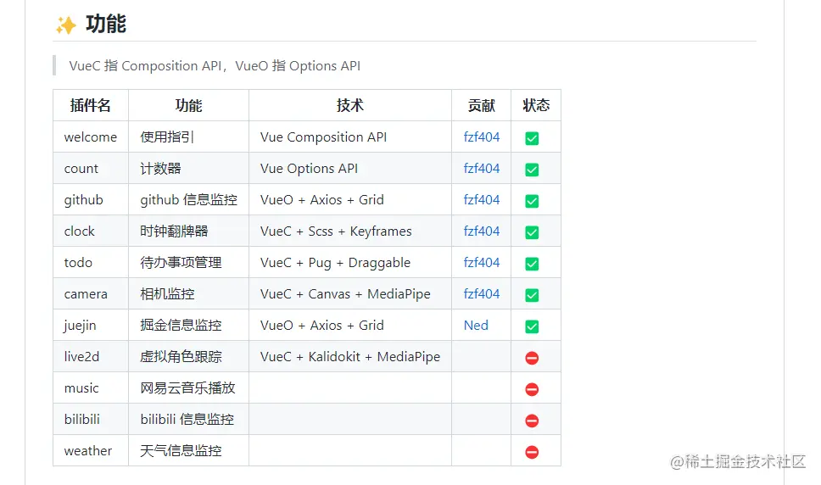Screen dimensions: 821x485
Task: Click the github 信息监控 cell
Action: (188, 200)
